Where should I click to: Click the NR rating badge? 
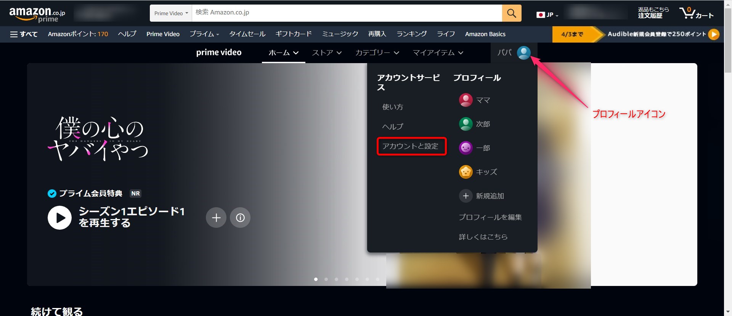[135, 194]
